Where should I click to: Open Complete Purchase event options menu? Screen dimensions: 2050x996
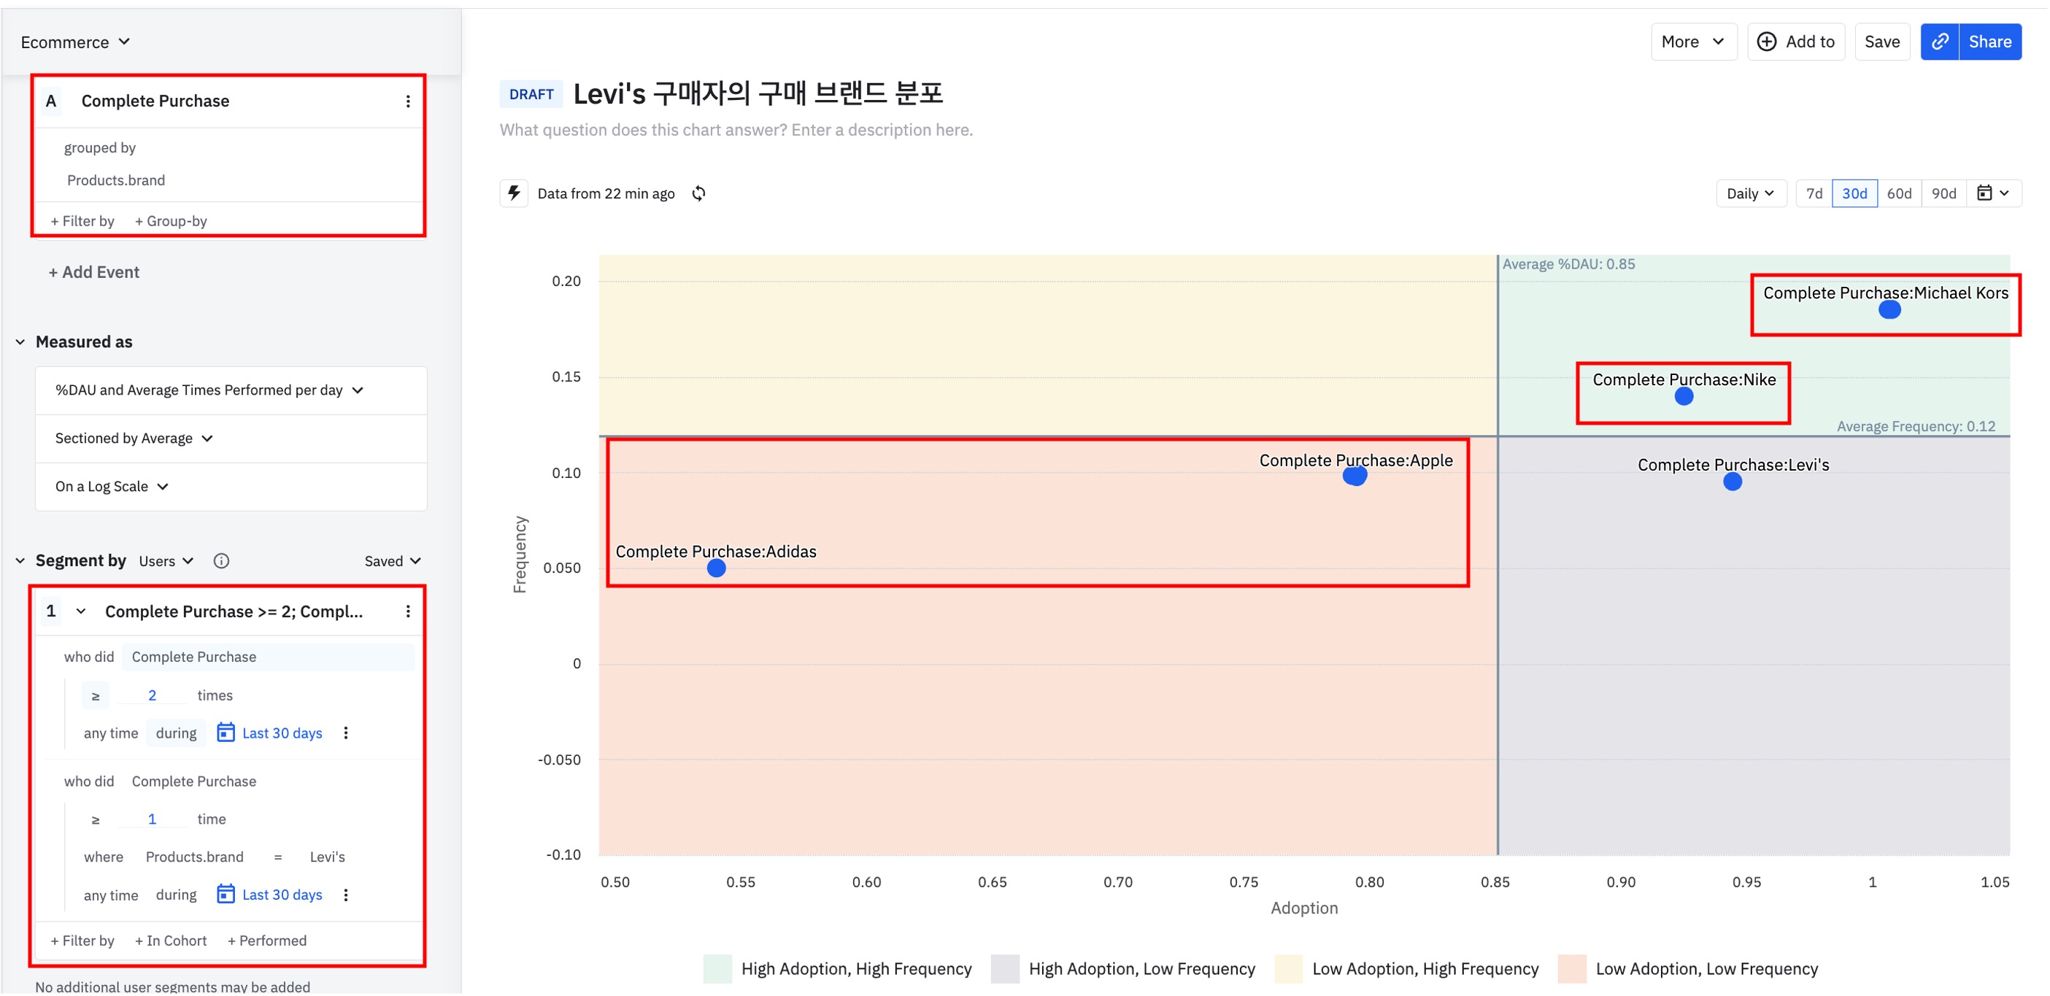click(x=407, y=101)
